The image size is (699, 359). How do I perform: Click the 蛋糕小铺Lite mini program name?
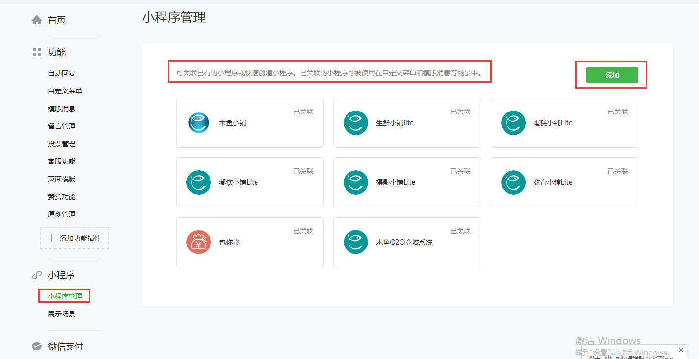tap(553, 123)
